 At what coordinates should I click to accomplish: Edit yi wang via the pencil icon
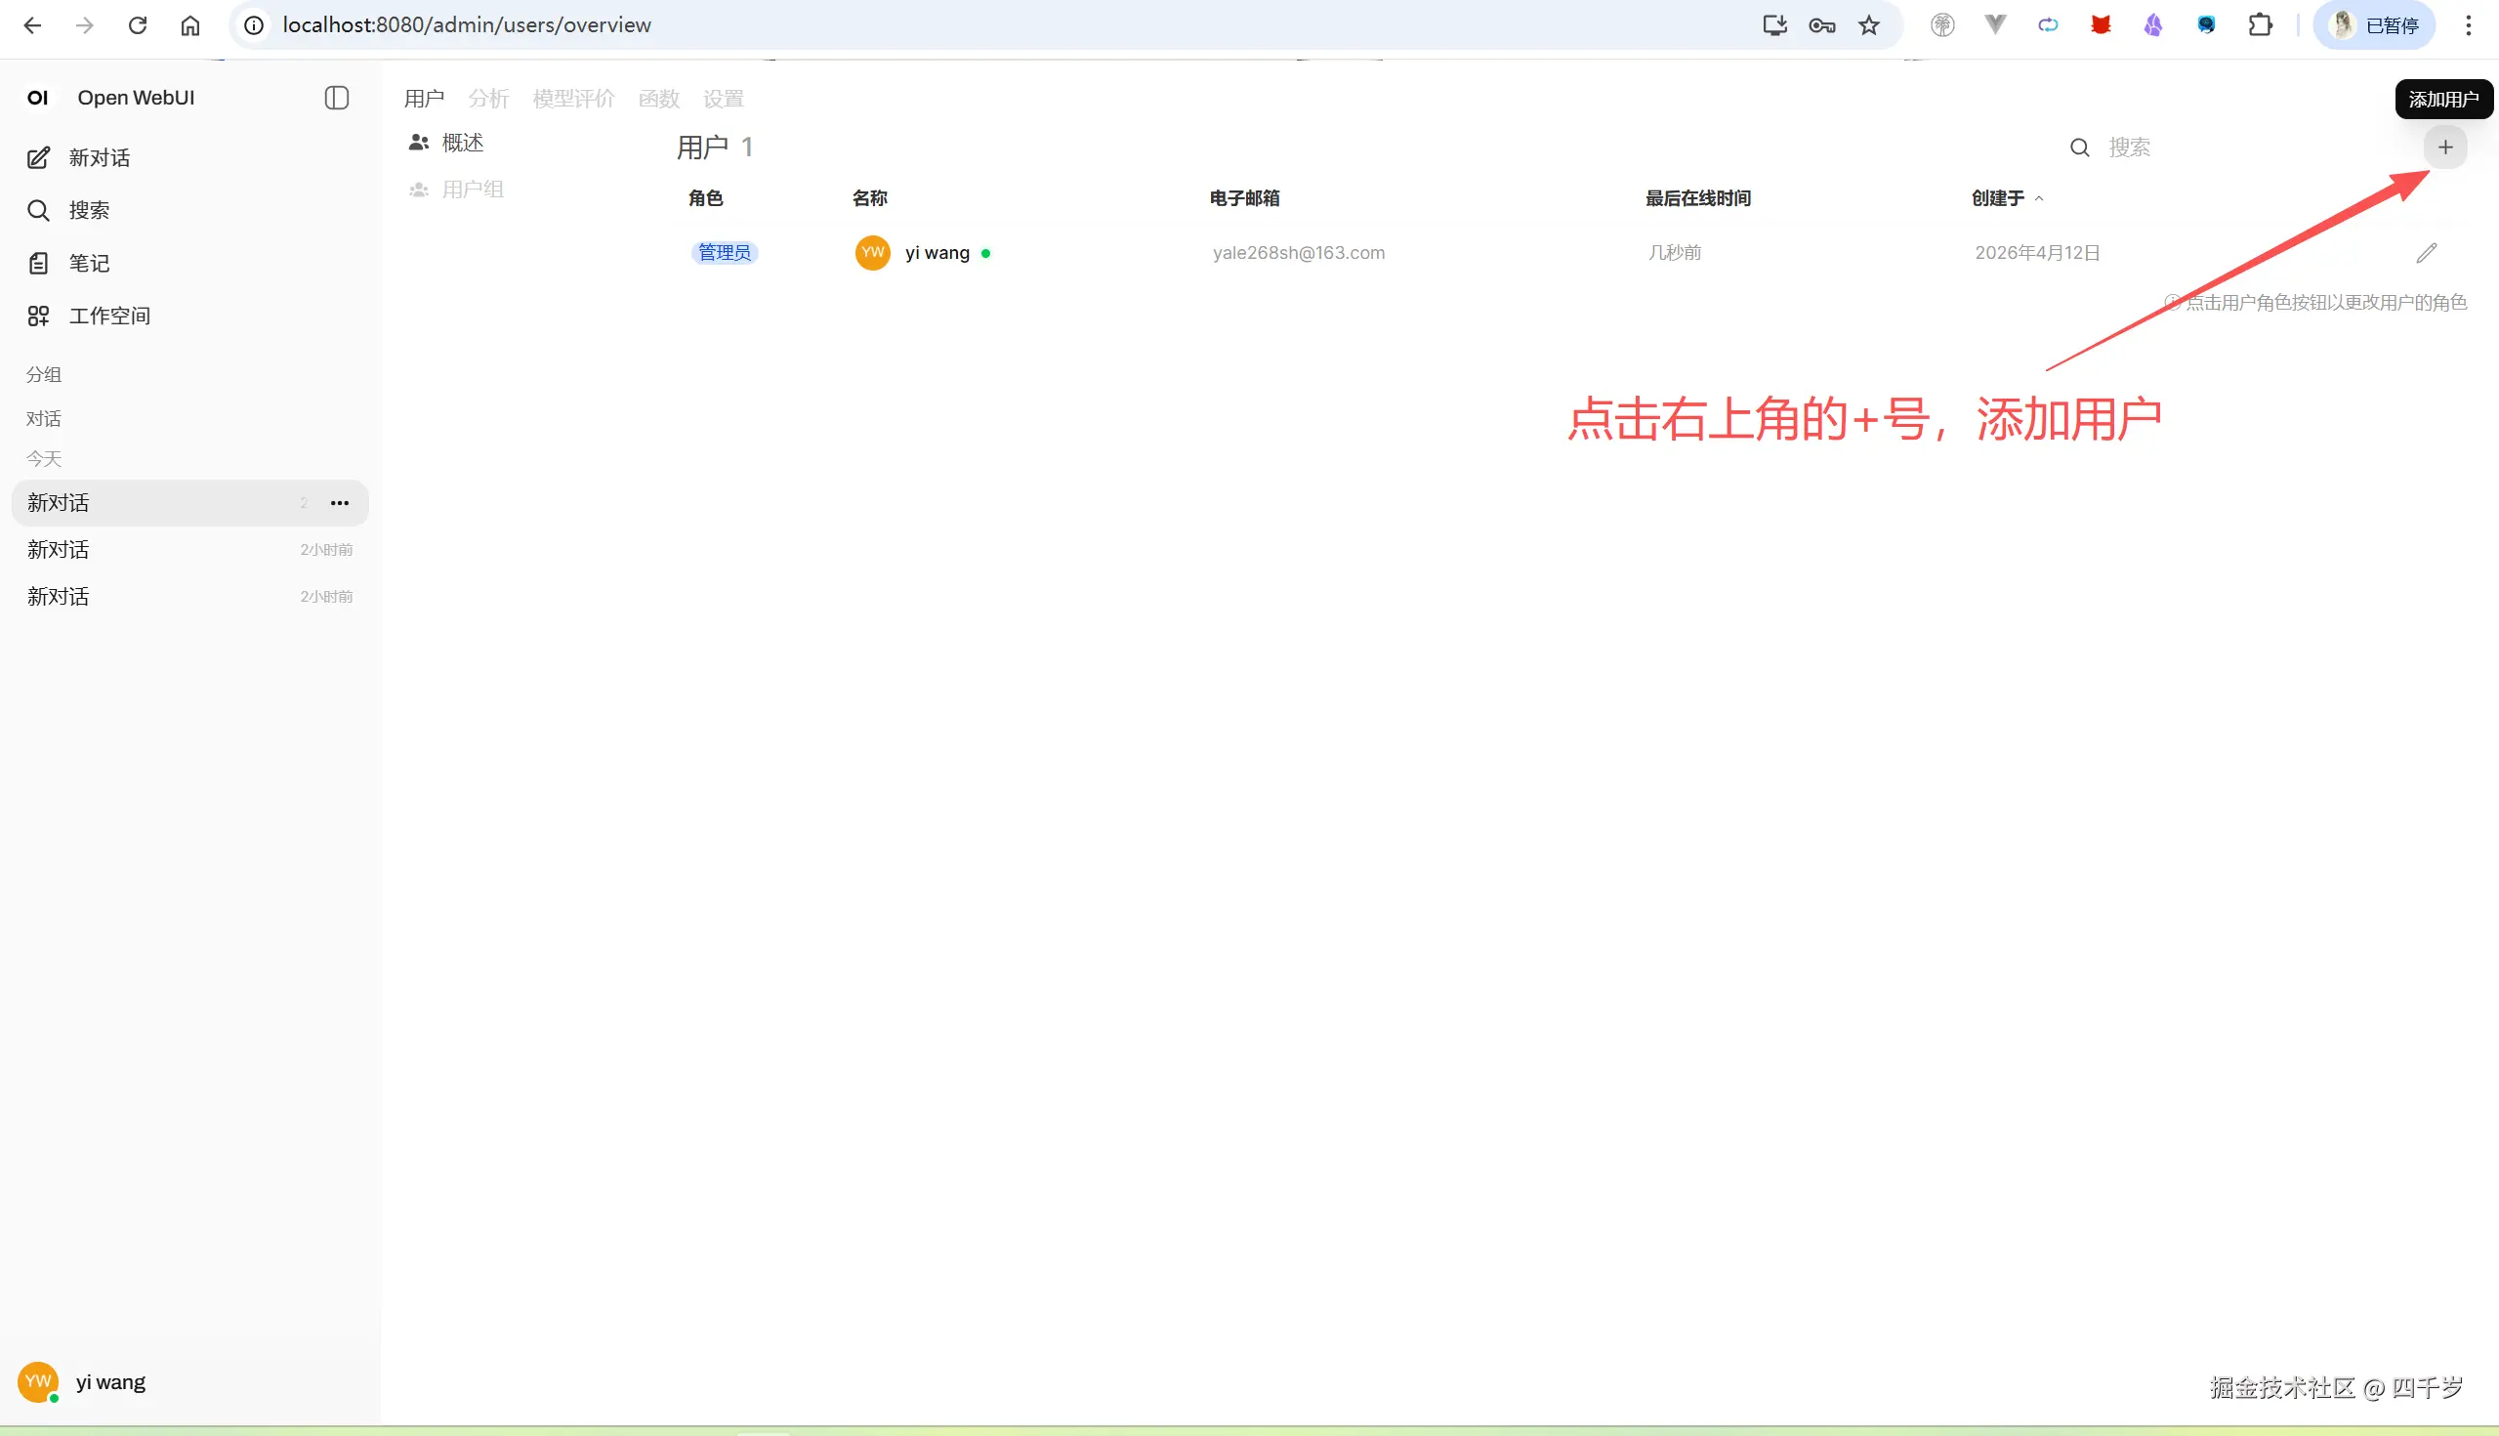(2428, 252)
